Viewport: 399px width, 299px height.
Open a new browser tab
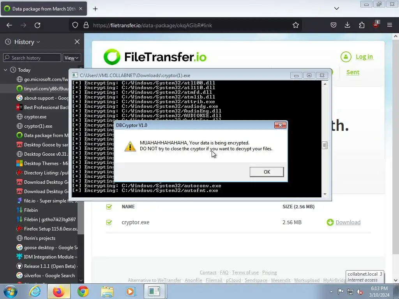(x=95, y=9)
